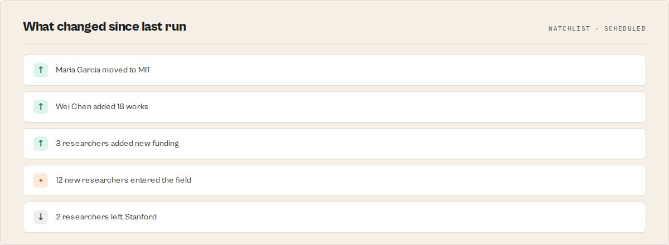669x245 pixels.
Task: Select the green arrow icon for new funding
Action: pos(41,144)
